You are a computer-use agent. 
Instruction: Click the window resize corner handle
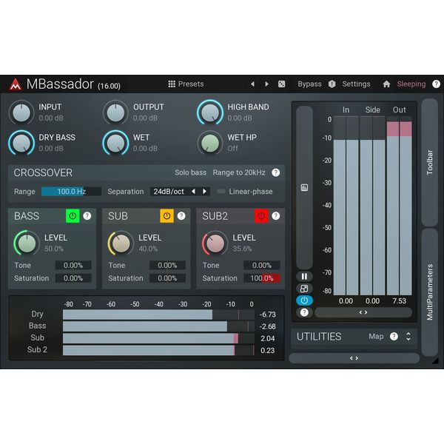point(435,360)
